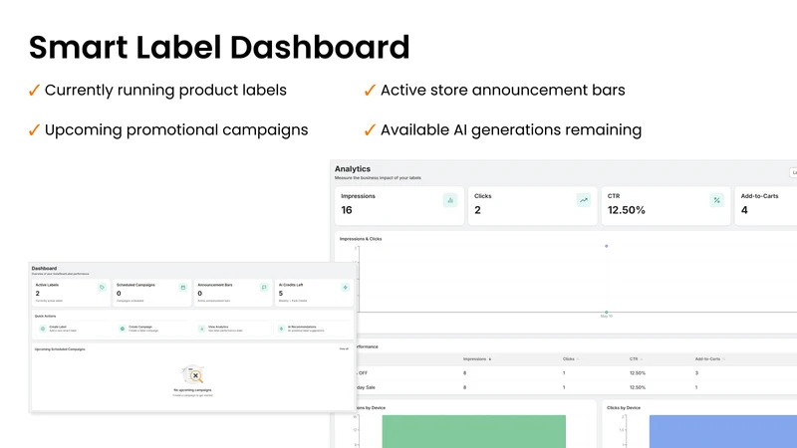Click the 'Quick Actions' section label

tap(45, 316)
